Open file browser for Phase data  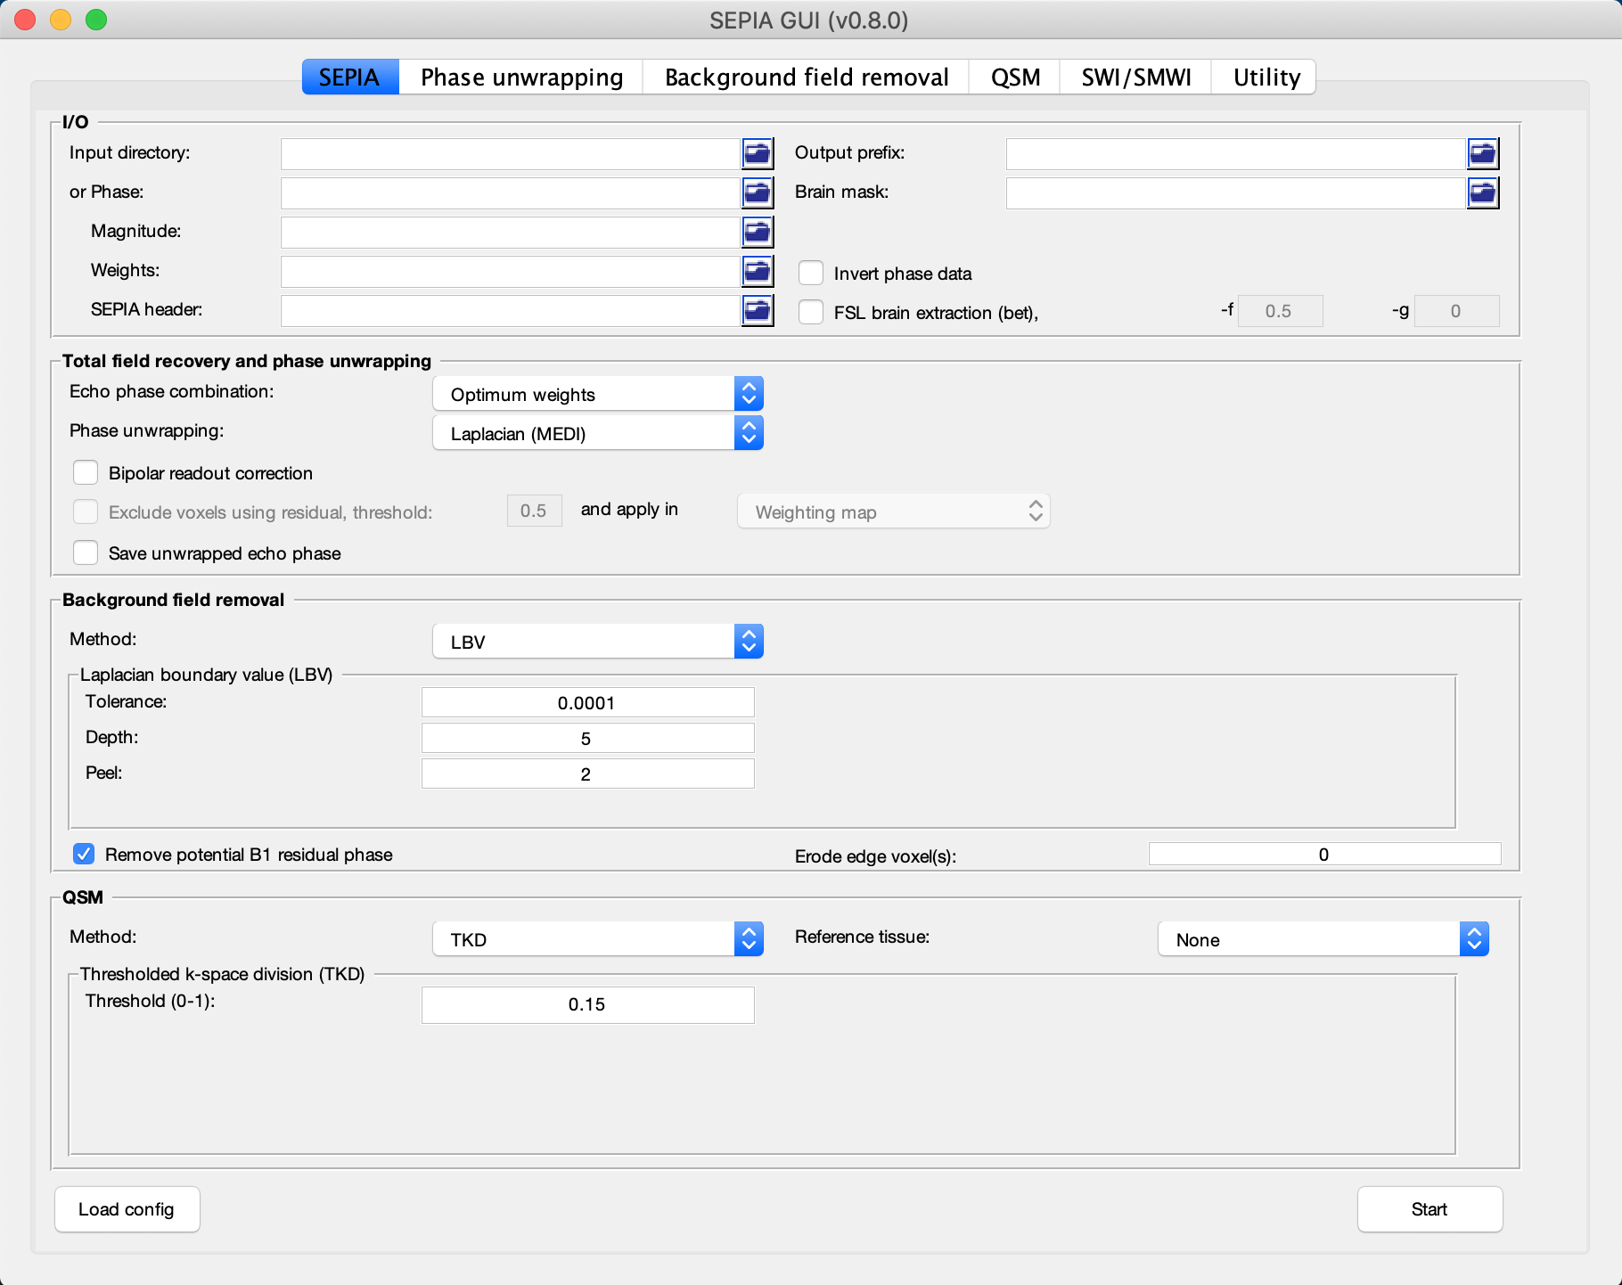pos(758,192)
